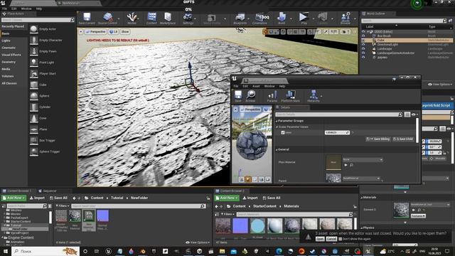Image resolution: width=455 pixels, height=256 pixels.
Task: Click Platform Stats in material instance editor
Action: pos(291,96)
